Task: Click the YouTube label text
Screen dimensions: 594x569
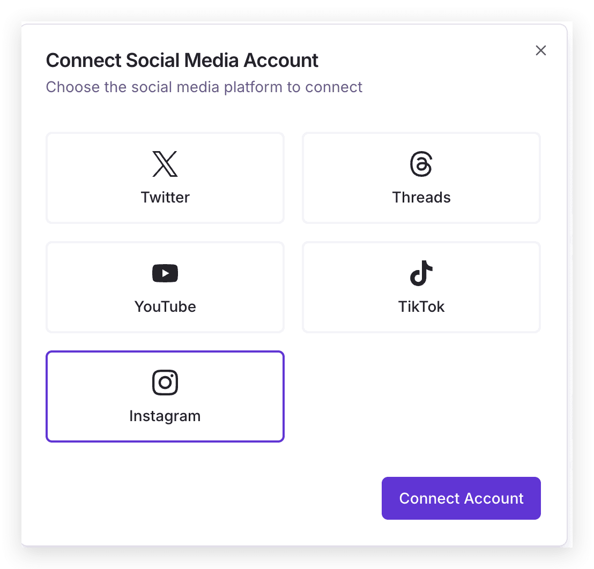Action: coord(165,306)
